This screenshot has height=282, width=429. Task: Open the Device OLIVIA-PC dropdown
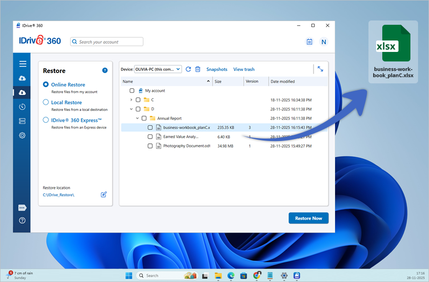[x=158, y=69]
